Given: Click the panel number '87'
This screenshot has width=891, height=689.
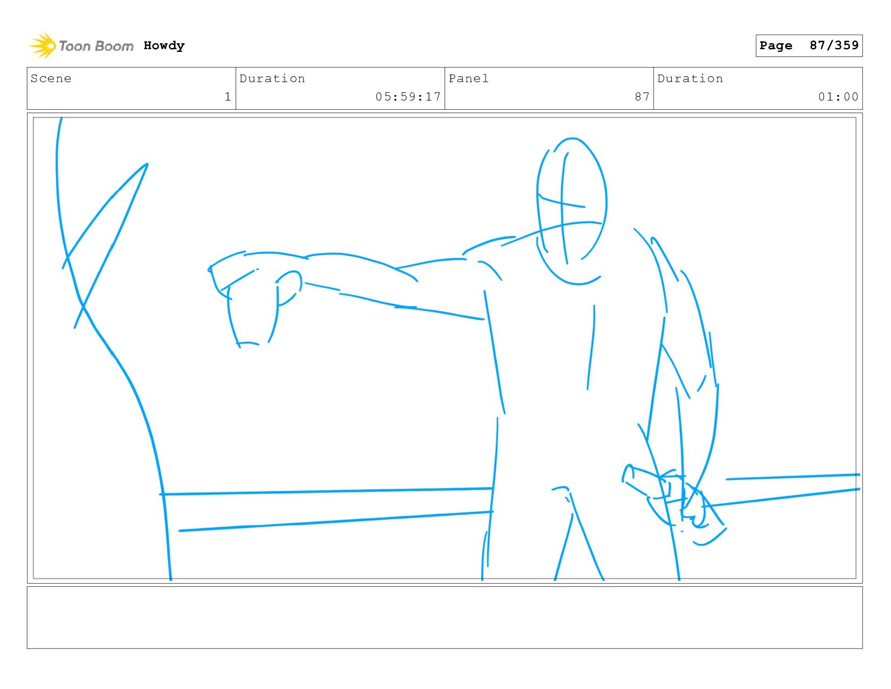Looking at the screenshot, I should pyautogui.click(x=642, y=97).
